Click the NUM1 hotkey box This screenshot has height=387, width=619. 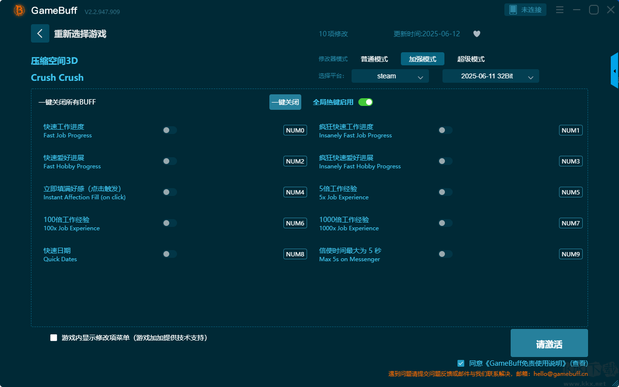coord(571,130)
